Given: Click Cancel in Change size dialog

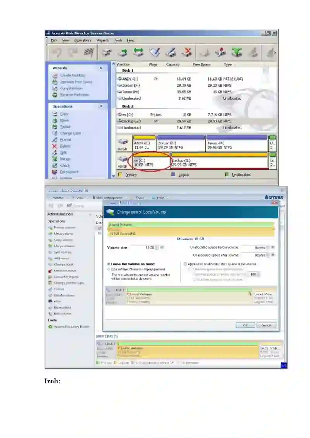Looking at the screenshot, I should (266, 325).
